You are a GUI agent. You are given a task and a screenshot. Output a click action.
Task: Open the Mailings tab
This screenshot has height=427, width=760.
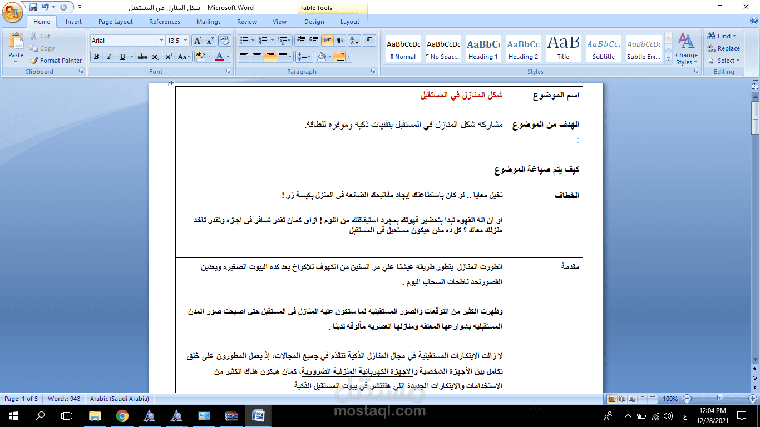coord(209,22)
